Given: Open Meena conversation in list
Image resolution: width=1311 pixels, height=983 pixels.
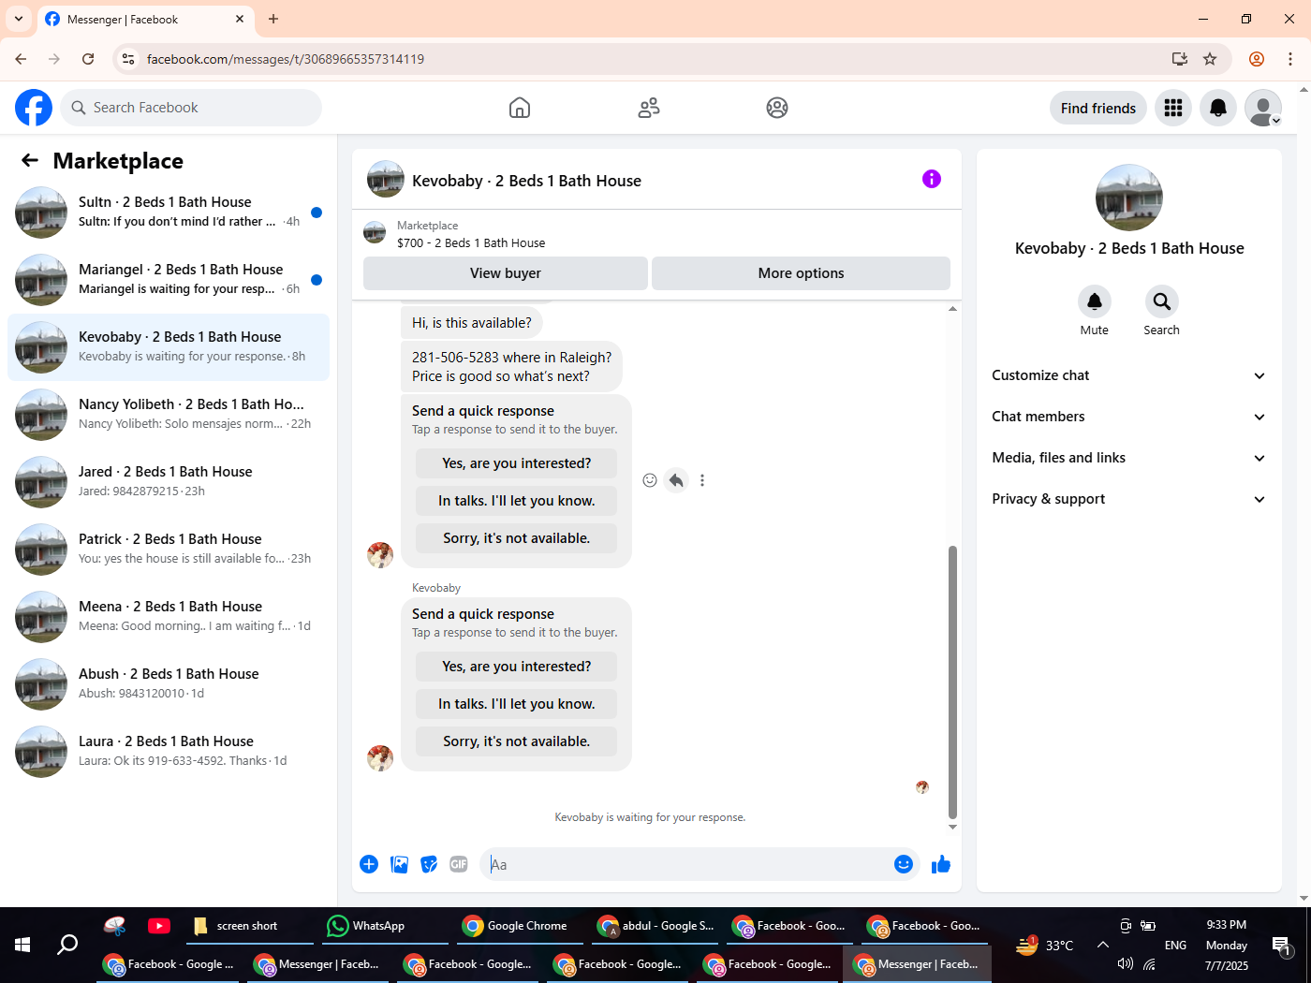Looking at the screenshot, I should click(x=169, y=616).
